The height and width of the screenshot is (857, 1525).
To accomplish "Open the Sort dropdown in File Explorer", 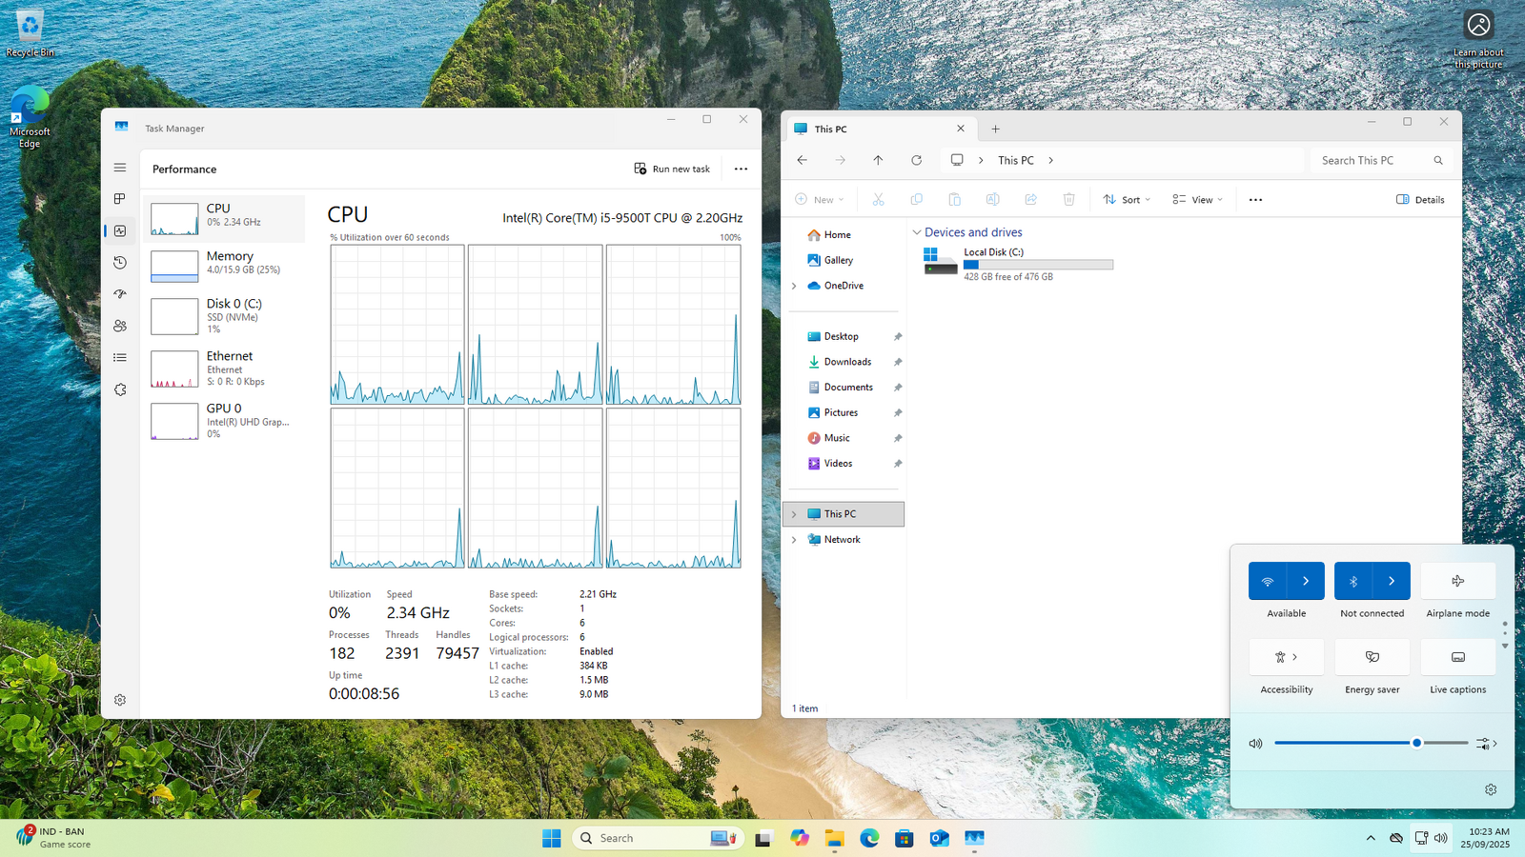I will (x=1127, y=200).
